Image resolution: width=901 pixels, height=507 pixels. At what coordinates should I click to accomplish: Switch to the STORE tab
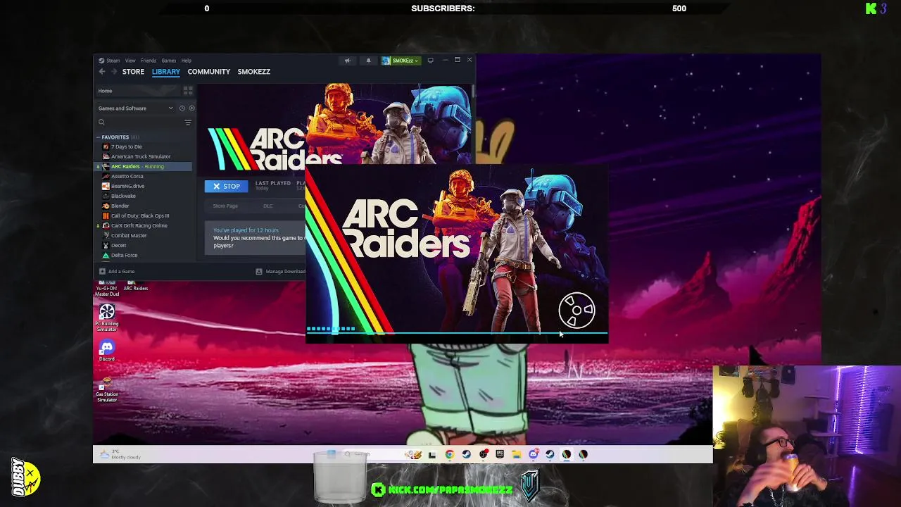[133, 72]
